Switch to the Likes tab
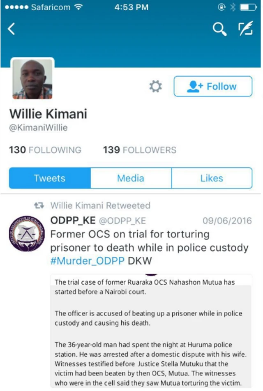Image resolution: width=263 pixels, height=391 pixels. 212,178
